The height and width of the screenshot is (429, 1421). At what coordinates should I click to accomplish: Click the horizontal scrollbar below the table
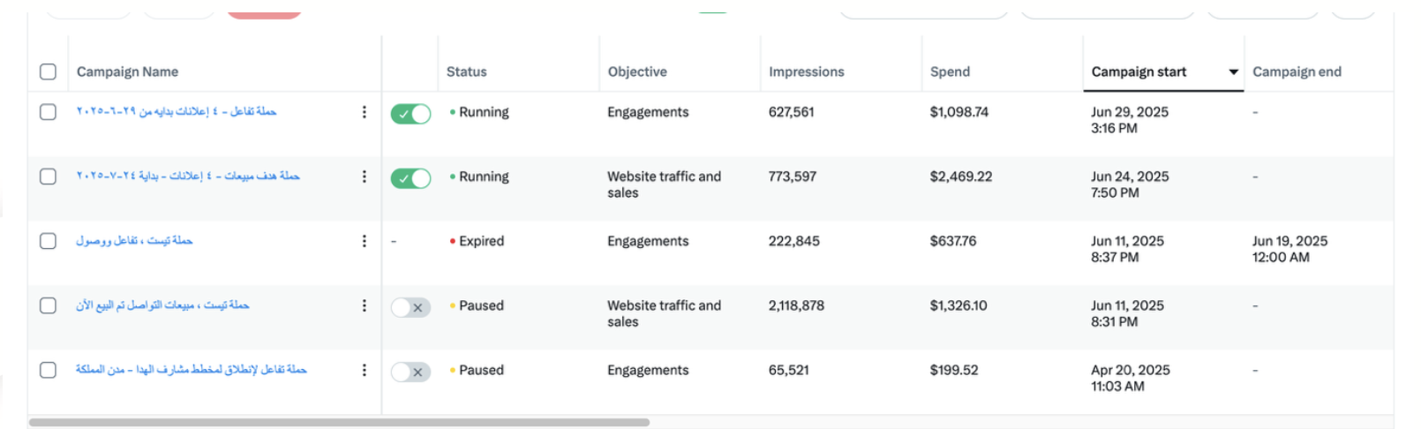(x=339, y=422)
